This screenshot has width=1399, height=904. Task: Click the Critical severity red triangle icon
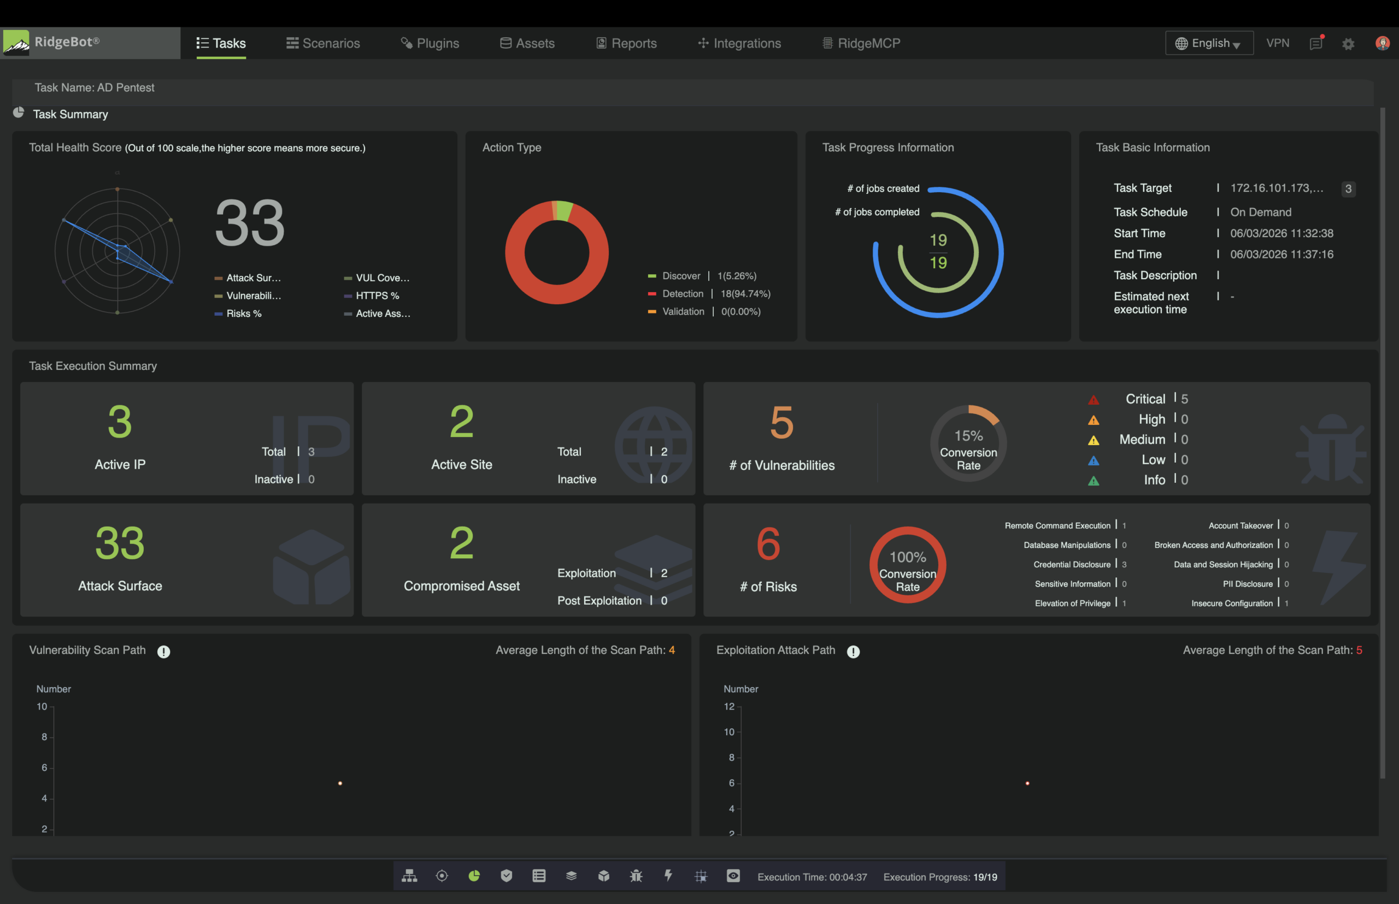1093,400
